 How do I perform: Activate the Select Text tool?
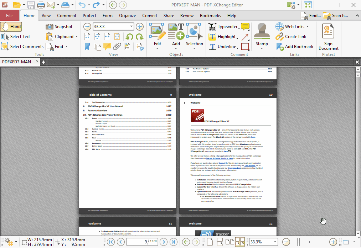click(x=16, y=37)
